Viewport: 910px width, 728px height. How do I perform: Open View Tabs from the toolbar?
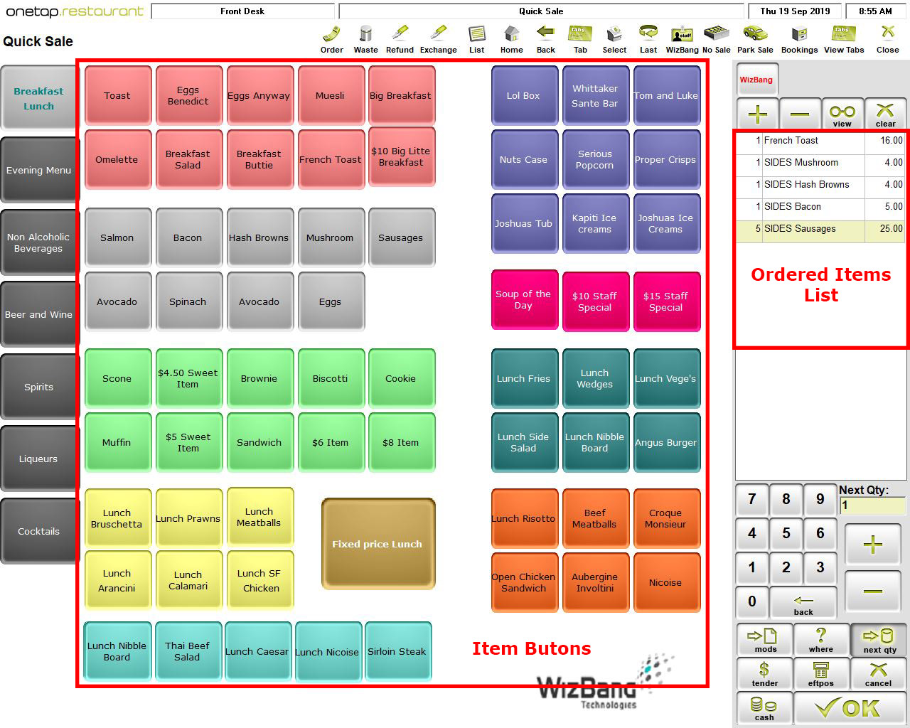point(843,36)
